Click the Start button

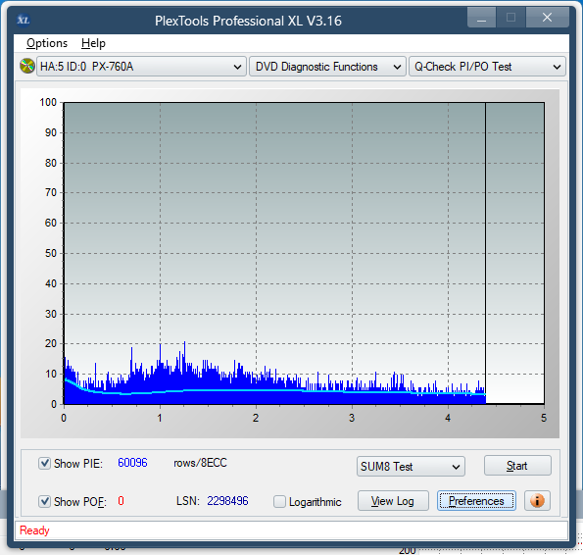pyautogui.click(x=517, y=466)
